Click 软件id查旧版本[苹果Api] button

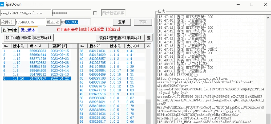point(120,38)
